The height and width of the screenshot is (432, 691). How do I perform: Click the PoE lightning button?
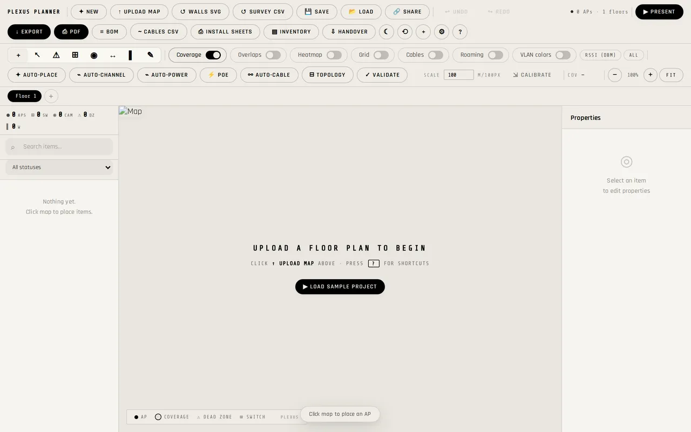coord(218,75)
